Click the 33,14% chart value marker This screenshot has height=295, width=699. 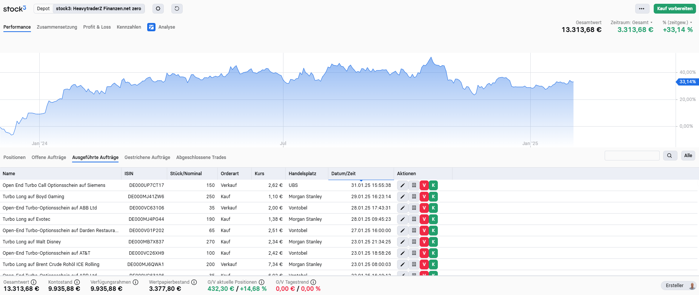(x=687, y=82)
